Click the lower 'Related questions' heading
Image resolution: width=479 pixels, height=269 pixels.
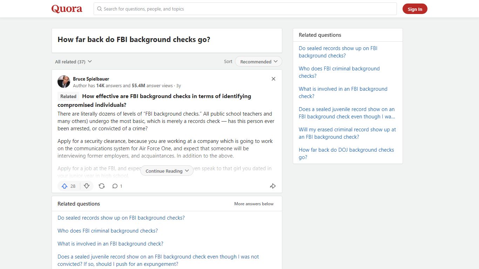click(x=79, y=204)
